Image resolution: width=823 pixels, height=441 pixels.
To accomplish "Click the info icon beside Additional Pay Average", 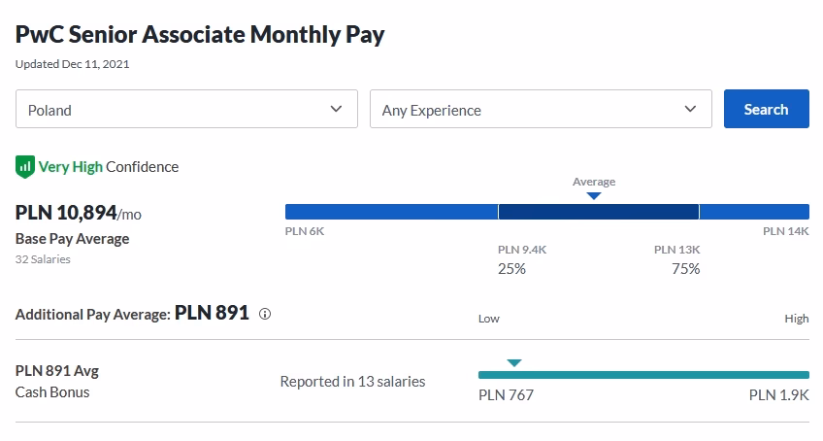I will point(265,314).
